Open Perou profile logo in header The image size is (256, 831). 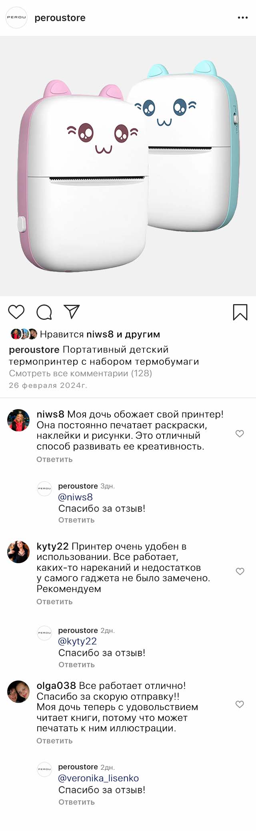pos(16,18)
